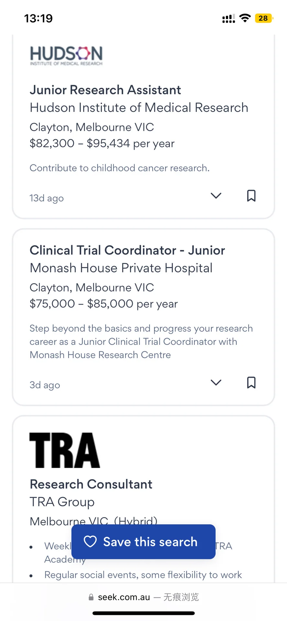287x621 pixels.
Task: Bookmark the Clinical Trial Coordinator job
Action: coord(251,382)
